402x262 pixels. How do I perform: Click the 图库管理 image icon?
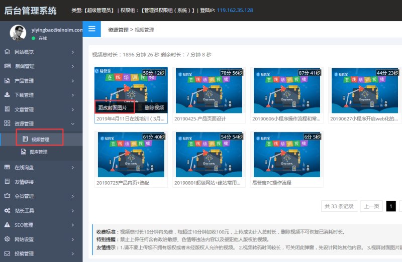(x=23, y=152)
